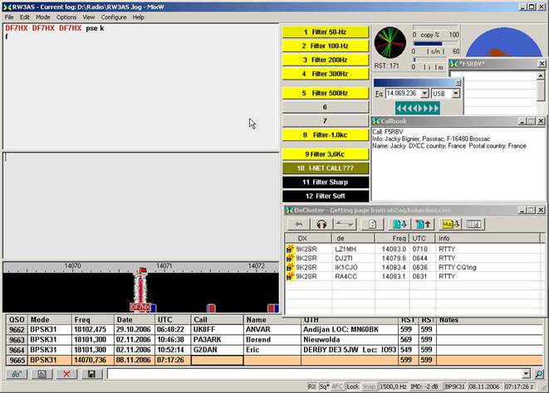Click the 9K2SR spot icon from LZ1MH

pos(290,249)
